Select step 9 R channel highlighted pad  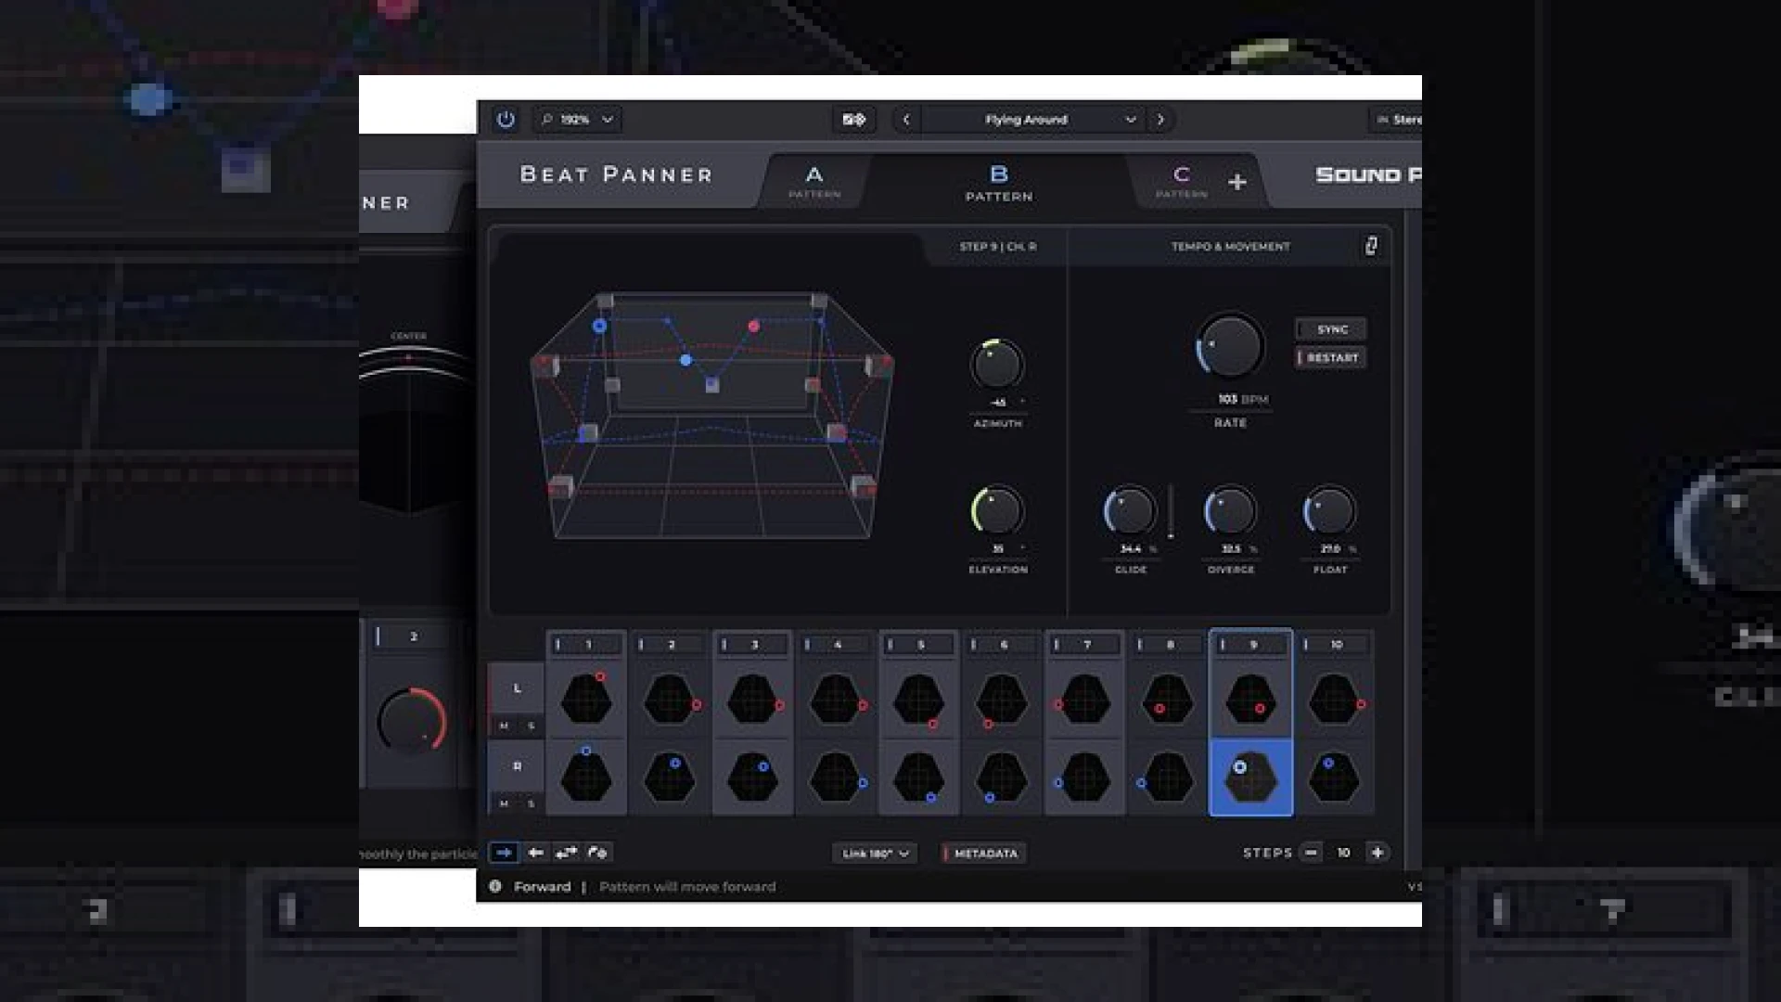[1251, 777]
